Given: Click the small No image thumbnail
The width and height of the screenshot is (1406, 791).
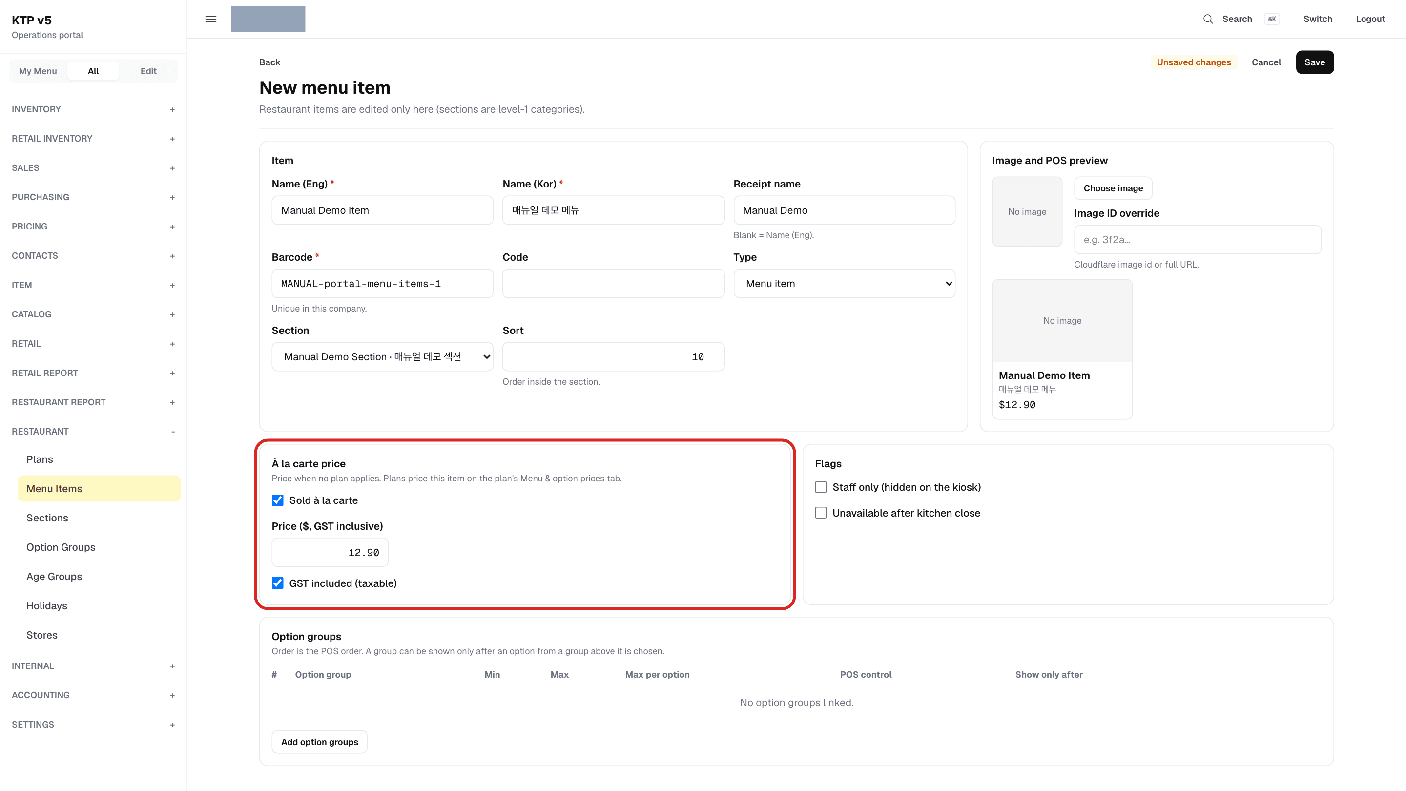Looking at the screenshot, I should (1027, 212).
